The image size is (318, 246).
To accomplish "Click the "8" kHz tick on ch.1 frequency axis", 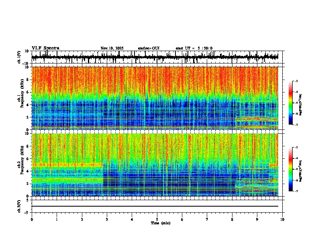I will click(28, 80).
